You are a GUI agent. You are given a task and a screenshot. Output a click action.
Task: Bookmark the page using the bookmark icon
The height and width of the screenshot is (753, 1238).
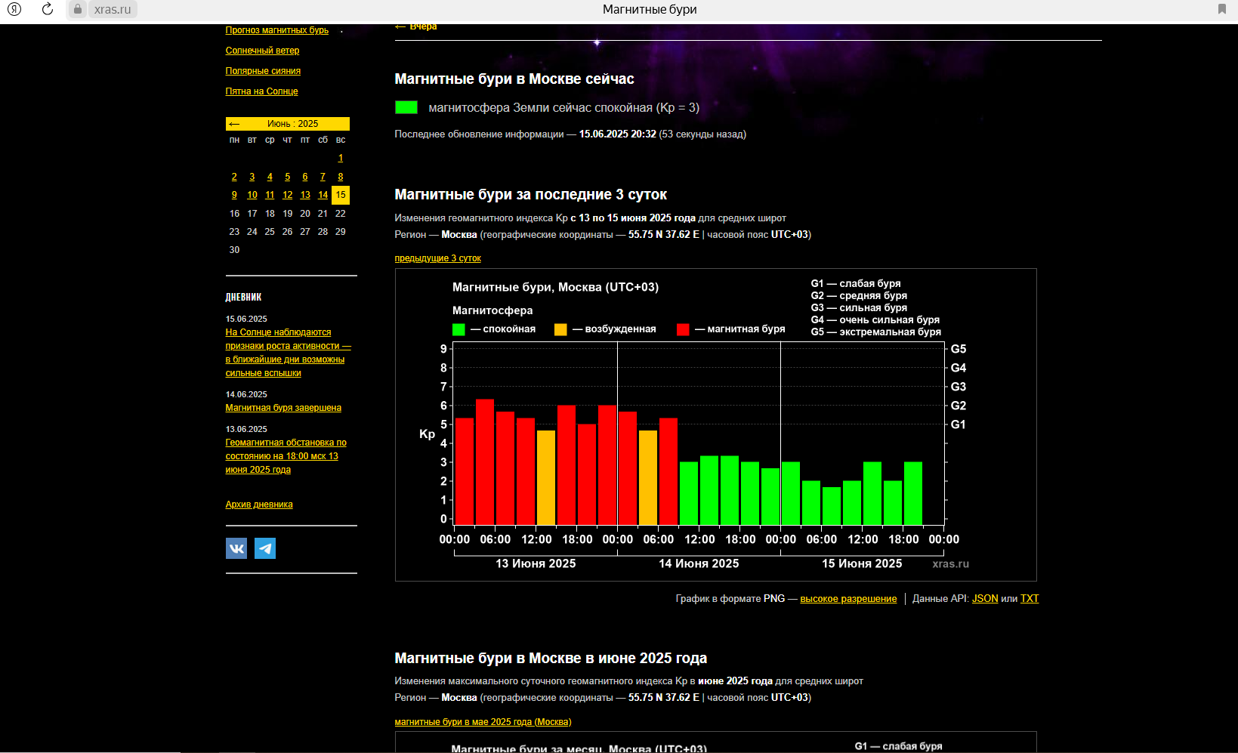click(x=1221, y=9)
